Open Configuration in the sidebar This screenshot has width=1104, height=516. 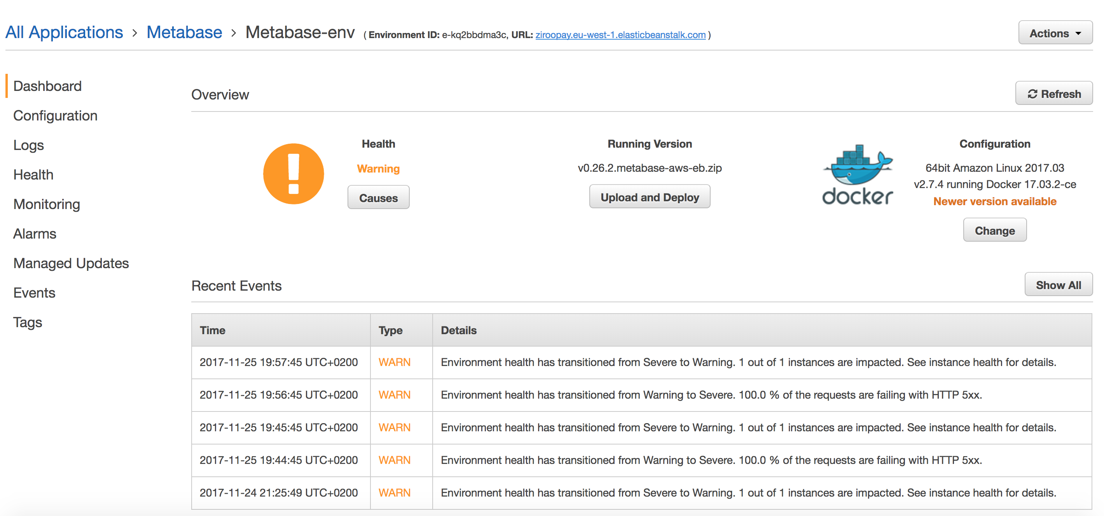pyautogui.click(x=55, y=116)
